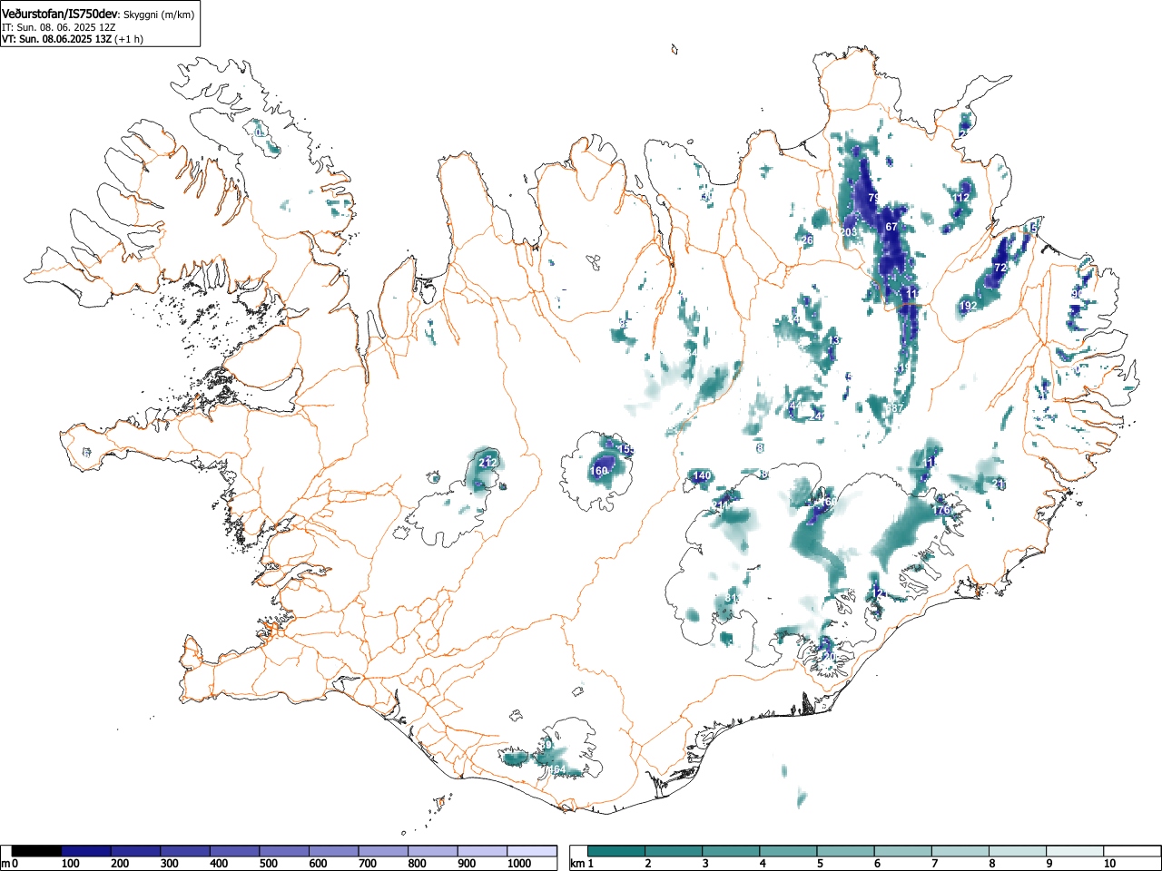
Task: Click the visibility value '160' on the map
Action: pyautogui.click(x=599, y=471)
